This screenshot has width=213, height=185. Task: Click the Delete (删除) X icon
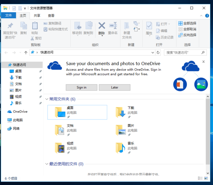[x=102, y=26]
